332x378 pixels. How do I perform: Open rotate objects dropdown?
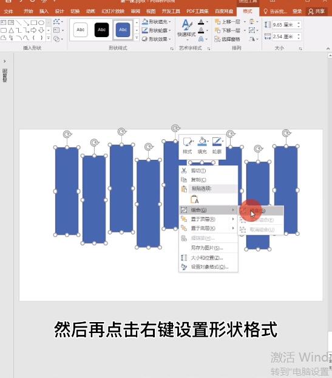254,39
